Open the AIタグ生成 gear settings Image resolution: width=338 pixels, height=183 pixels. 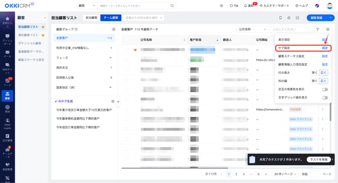tap(112, 101)
